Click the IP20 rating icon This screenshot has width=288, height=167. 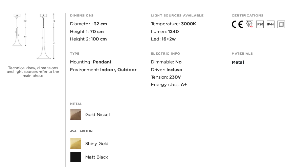260,24
